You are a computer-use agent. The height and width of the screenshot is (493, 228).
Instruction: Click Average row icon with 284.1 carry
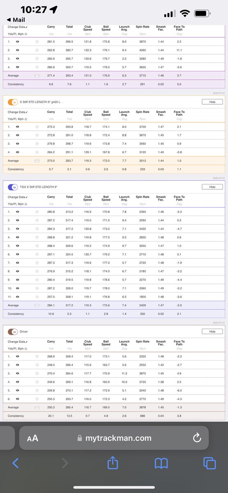[37, 305]
